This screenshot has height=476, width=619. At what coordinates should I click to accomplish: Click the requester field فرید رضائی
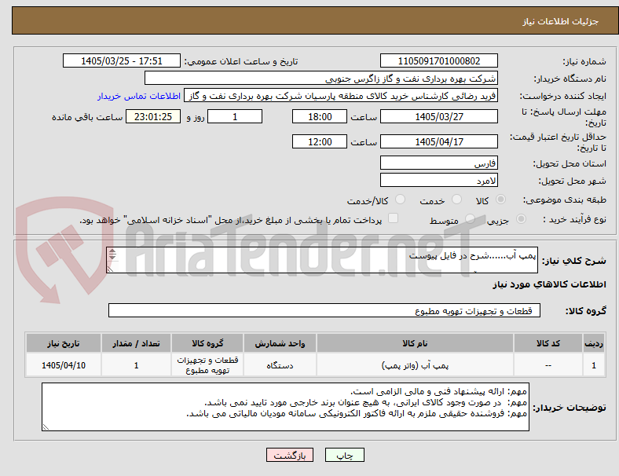pyautogui.click(x=341, y=96)
